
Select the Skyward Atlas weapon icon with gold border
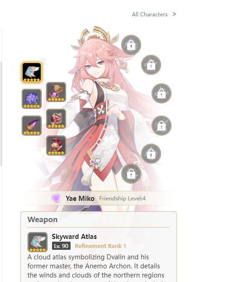pyautogui.click(x=32, y=72)
